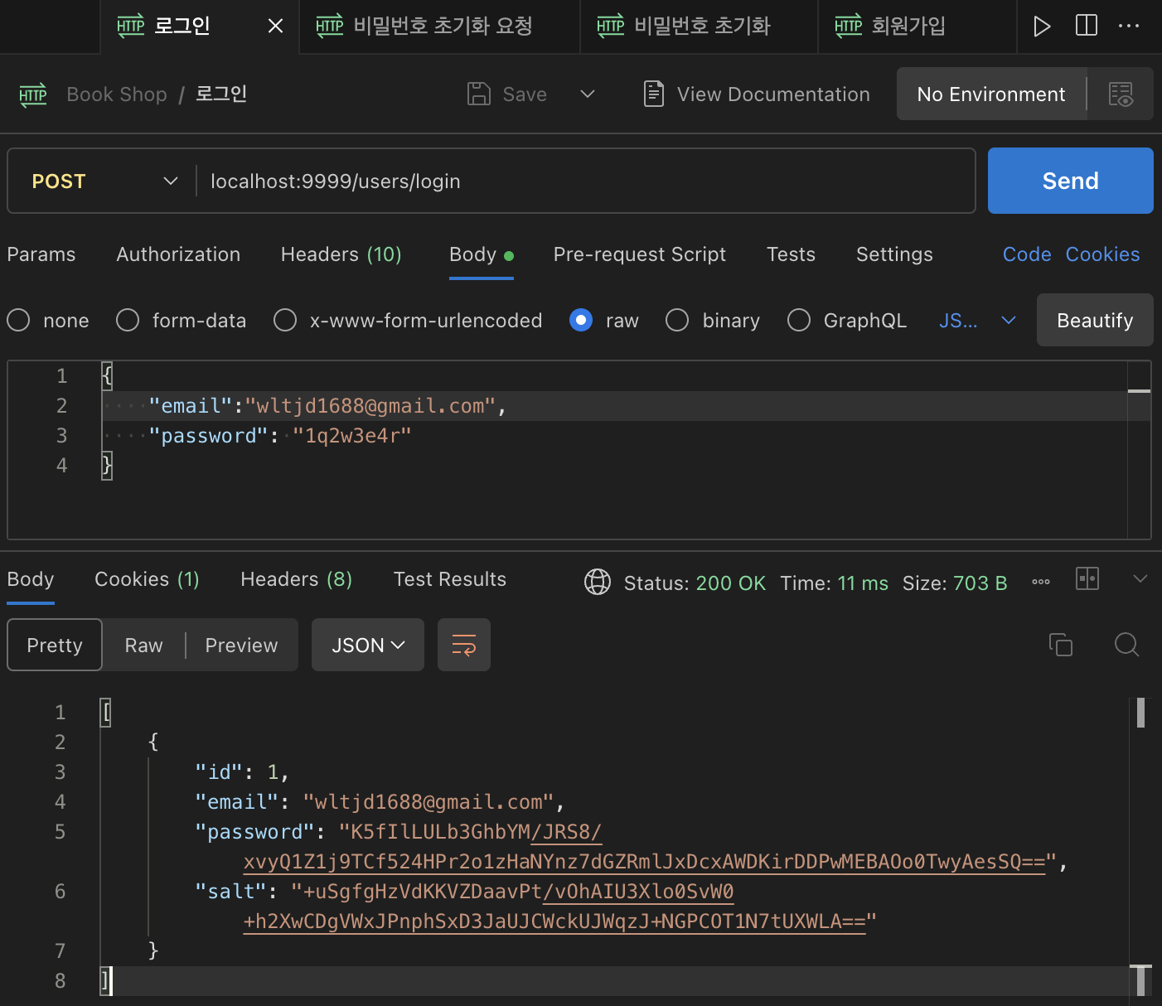The height and width of the screenshot is (1006, 1162).
Task: Select the binary body type
Action: click(x=677, y=320)
